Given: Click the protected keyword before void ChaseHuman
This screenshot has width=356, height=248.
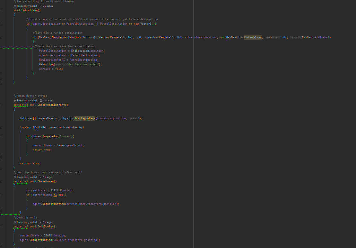Looking at the screenshot, I should point(21,181).
